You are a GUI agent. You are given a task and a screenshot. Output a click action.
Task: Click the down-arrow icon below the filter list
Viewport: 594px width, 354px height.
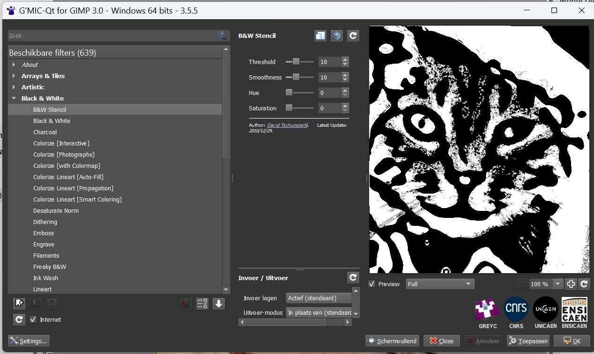(219, 303)
